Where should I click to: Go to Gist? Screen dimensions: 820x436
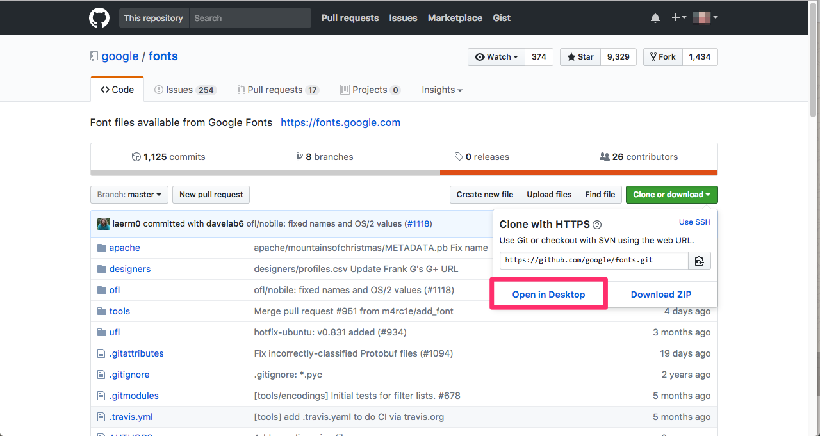(502, 18)
